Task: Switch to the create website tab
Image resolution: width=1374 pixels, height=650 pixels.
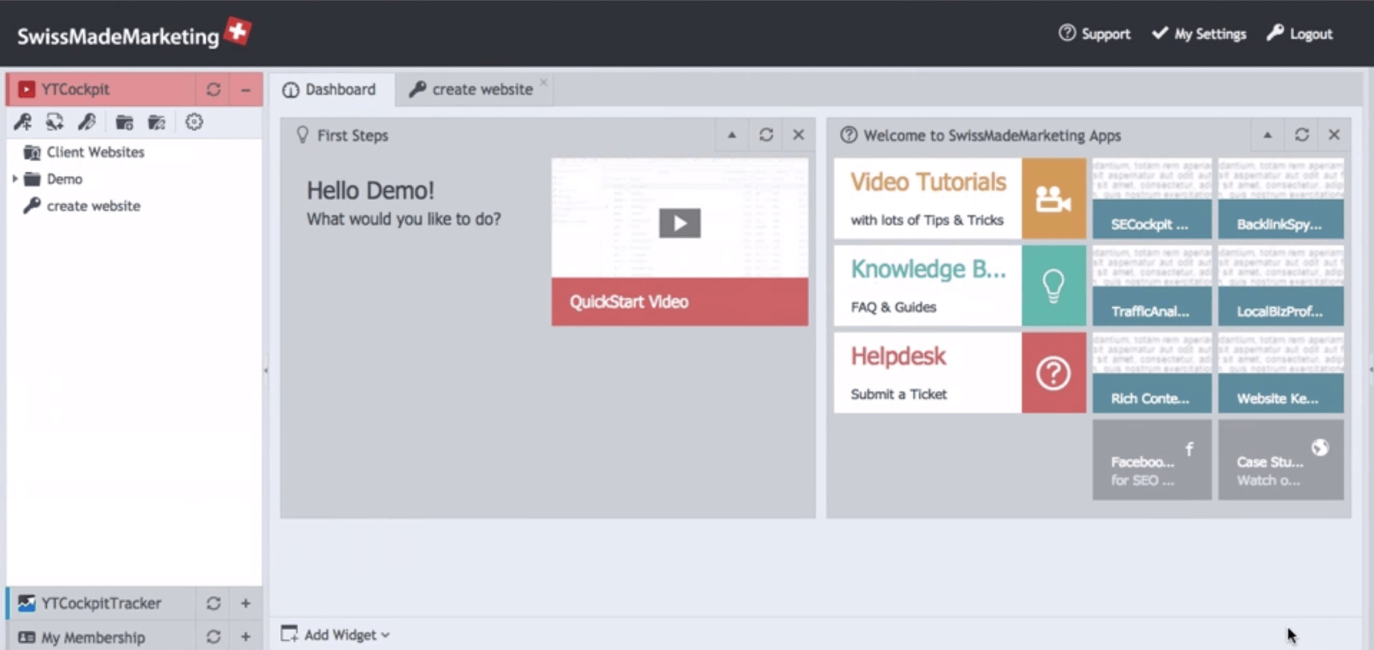Action: point(472,90)
